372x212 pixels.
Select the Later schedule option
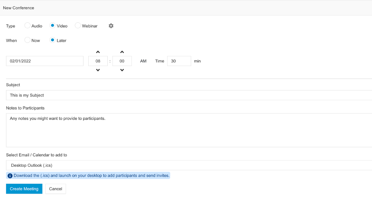[x=52, y=40]
